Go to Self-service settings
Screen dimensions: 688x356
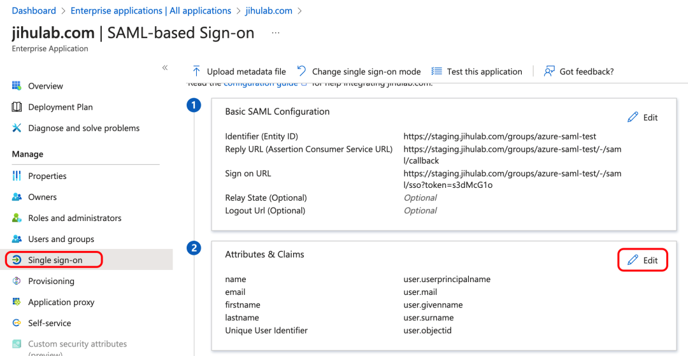50,323
